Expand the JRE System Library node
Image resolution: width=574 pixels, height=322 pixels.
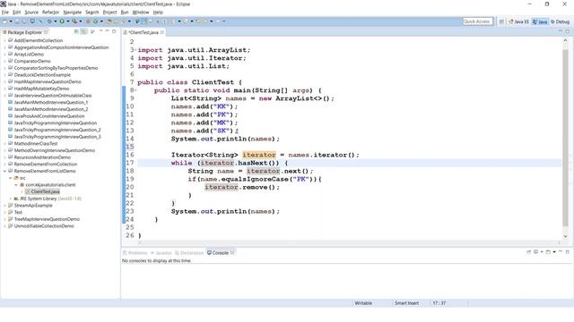tap(10, 199)
